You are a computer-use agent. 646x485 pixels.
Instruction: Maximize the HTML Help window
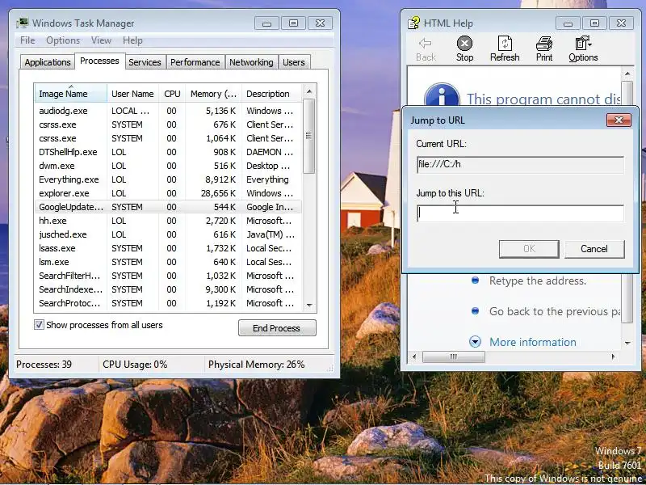(594, 23)
